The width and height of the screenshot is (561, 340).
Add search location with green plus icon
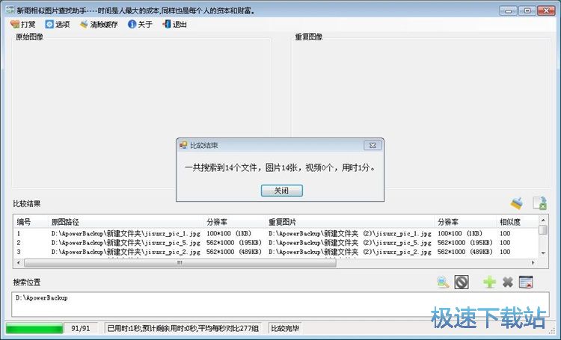point(489,282)
